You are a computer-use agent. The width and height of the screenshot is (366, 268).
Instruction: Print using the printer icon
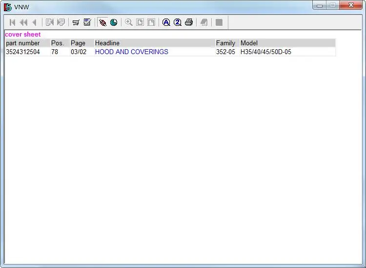tap(189, 22)
